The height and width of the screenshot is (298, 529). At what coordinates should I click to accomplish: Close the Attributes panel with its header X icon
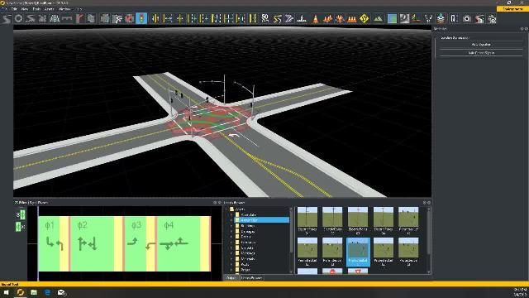[x=527, y=29]
